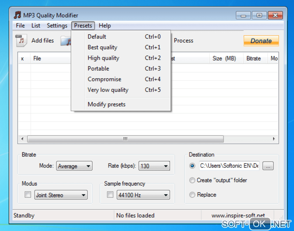Screen dimensions: 294x231
Task: Open the Rate (kbps) dropdown showing 130
Action: point(154,166)
